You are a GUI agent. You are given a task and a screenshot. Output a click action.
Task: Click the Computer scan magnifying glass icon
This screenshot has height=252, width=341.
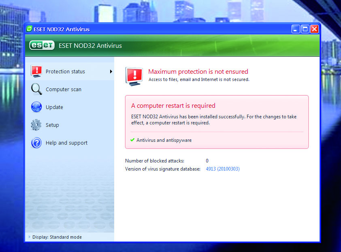36,89
